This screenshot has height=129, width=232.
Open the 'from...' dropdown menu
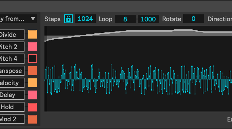tap(18, 19)
